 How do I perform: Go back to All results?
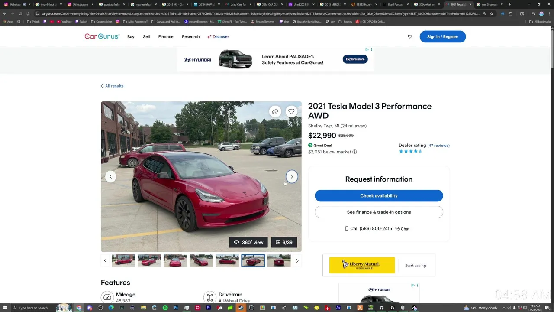tap(112, 86)
